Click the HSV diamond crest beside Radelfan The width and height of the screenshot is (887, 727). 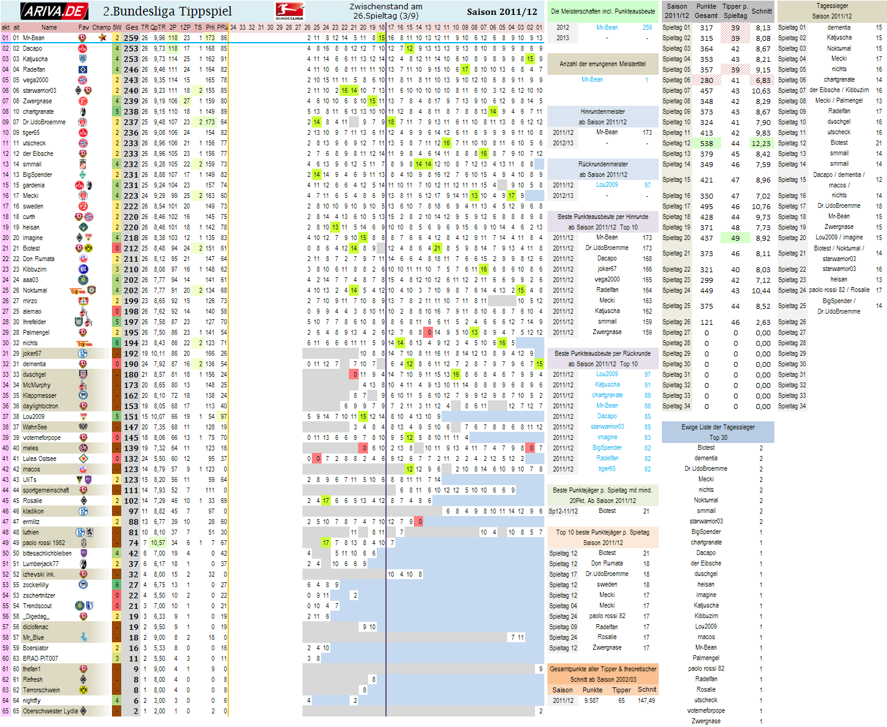pos(82,69)
